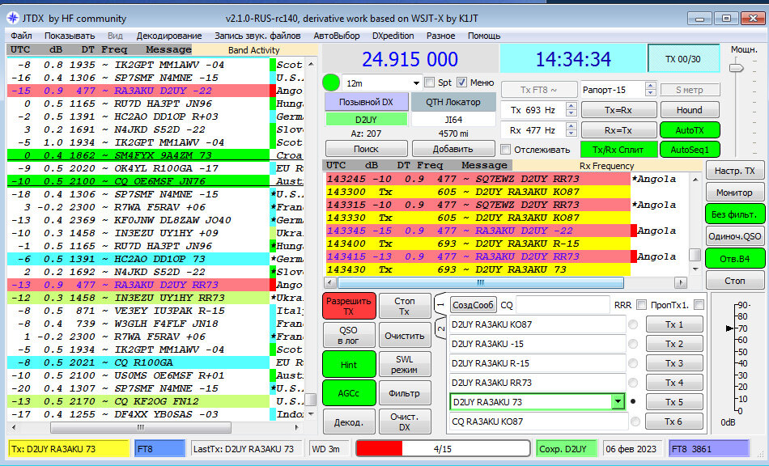This screenshot has width=769, height=466.
Task: Select radio button for D2UY RA3AKU RR73
Action: point(633,382)
